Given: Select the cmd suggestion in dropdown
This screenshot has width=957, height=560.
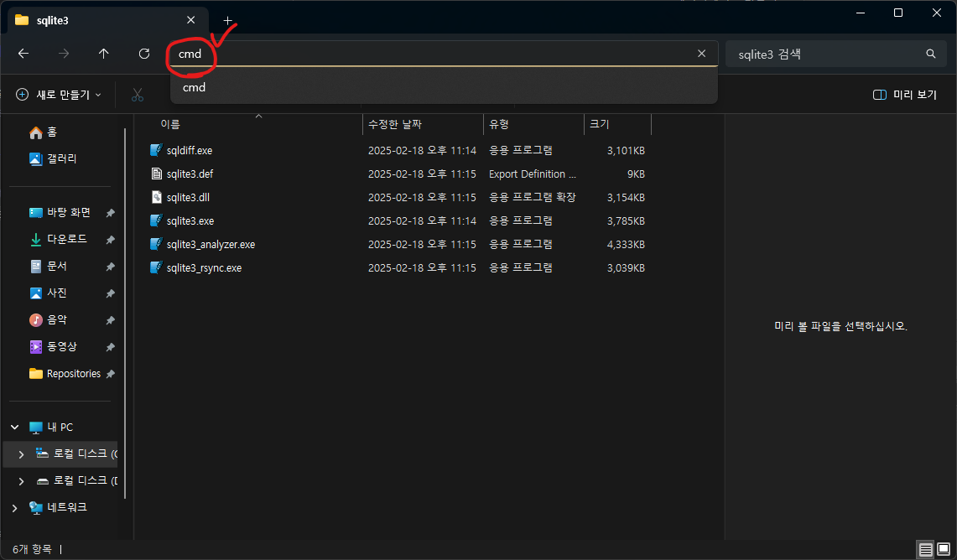Looking at the screenshot, I should click(x=444, y=87).
